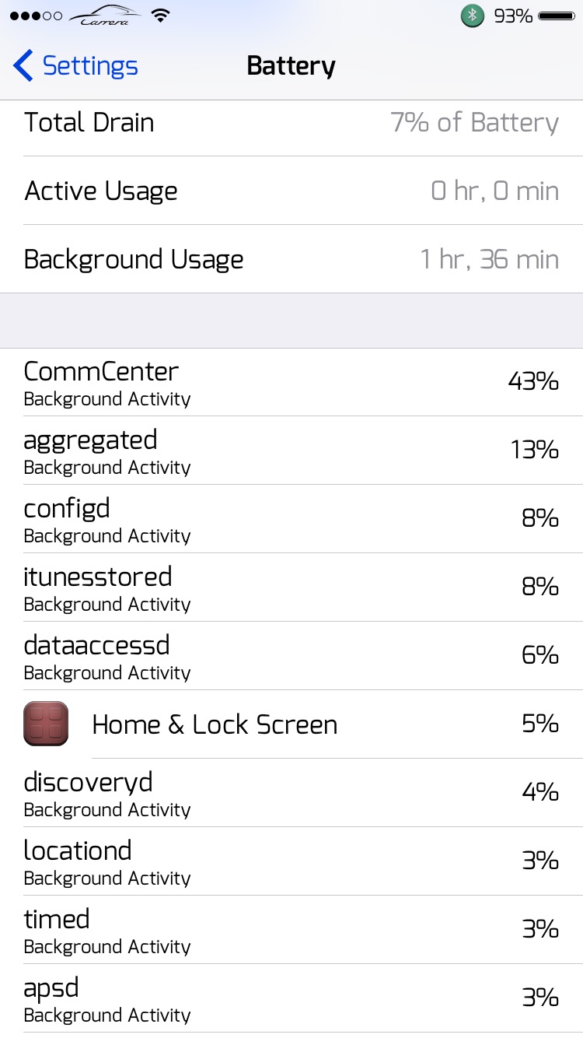The width and height of the screenshot is (583, 1038).
Task: Tap the itunesstored entry
Action: click(291, 587)
